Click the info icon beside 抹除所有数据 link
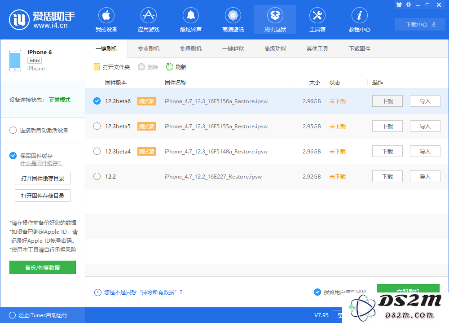This screenshot has height=323, width=449. 97,292
